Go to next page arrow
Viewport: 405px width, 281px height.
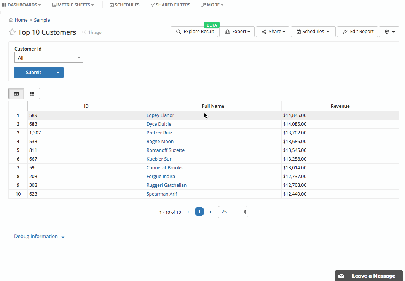[x=211, y=212]
